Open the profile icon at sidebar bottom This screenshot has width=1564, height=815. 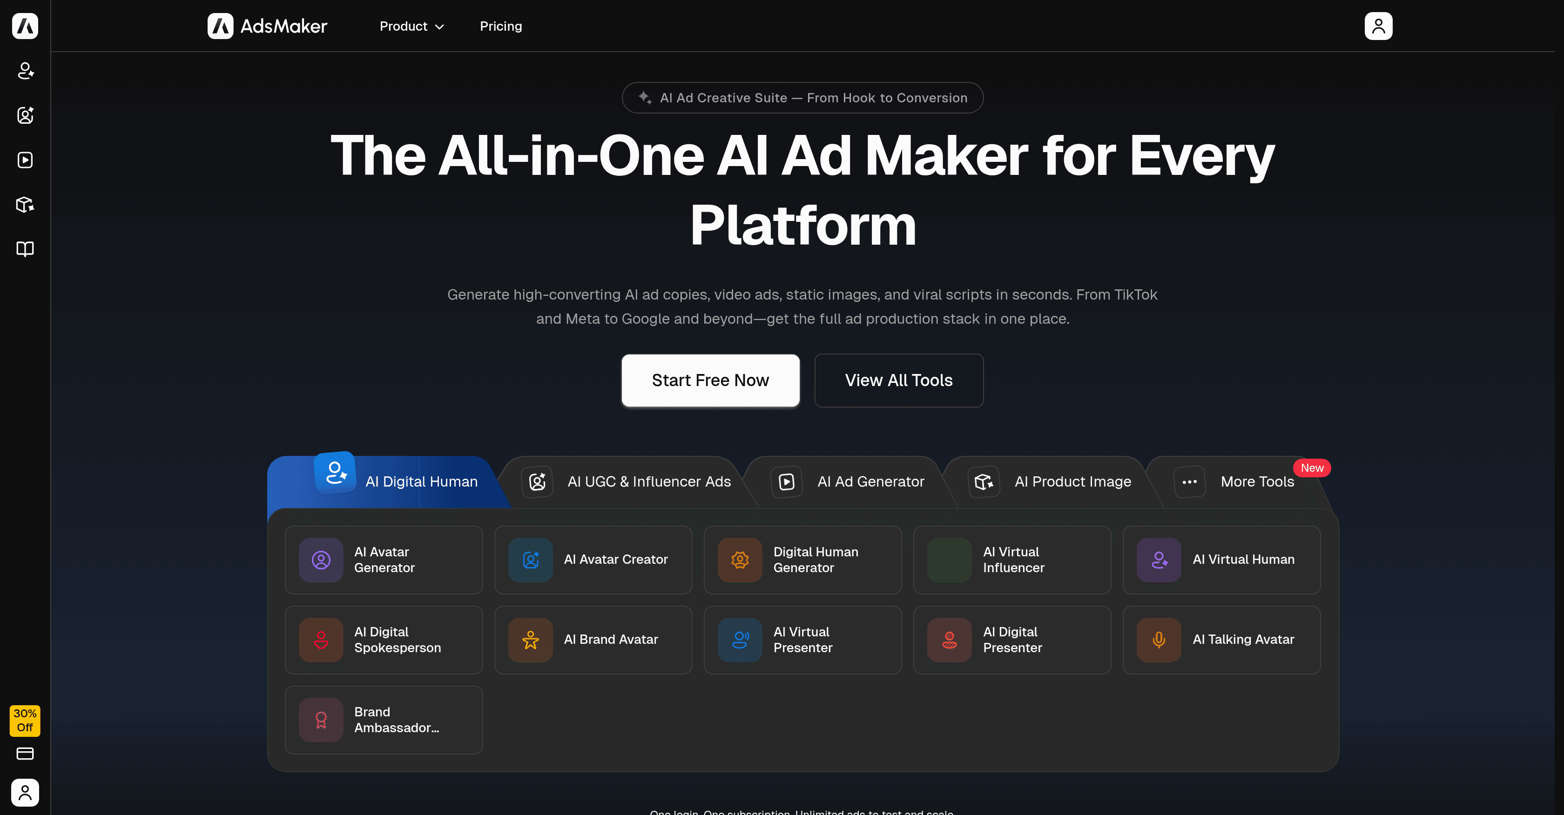click(x=25, y=793)
